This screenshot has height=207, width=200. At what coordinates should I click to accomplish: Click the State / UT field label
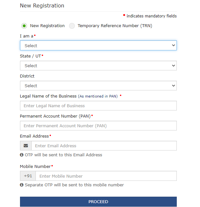30,56
